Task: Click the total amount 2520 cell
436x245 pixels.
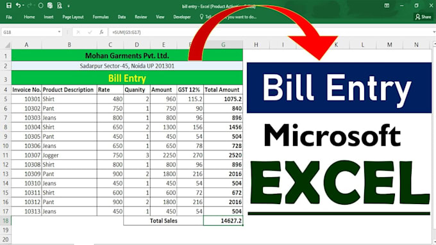Action: coord(223,155)
